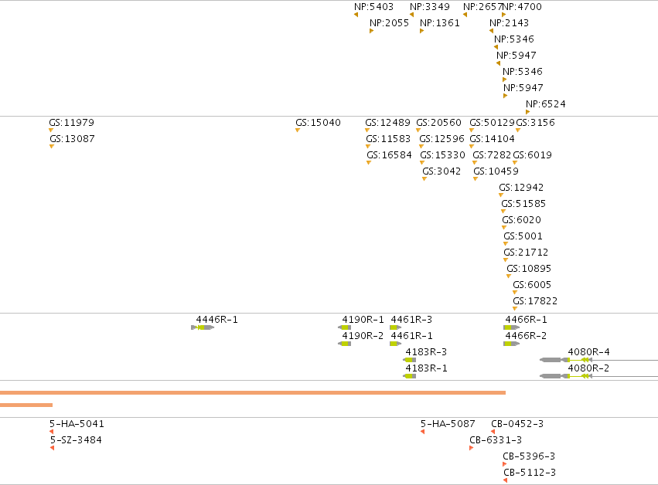This screenshot has height=485, width=658.
Task: Click the red arrow under CB-5112-3
Action: coord(505,480)
